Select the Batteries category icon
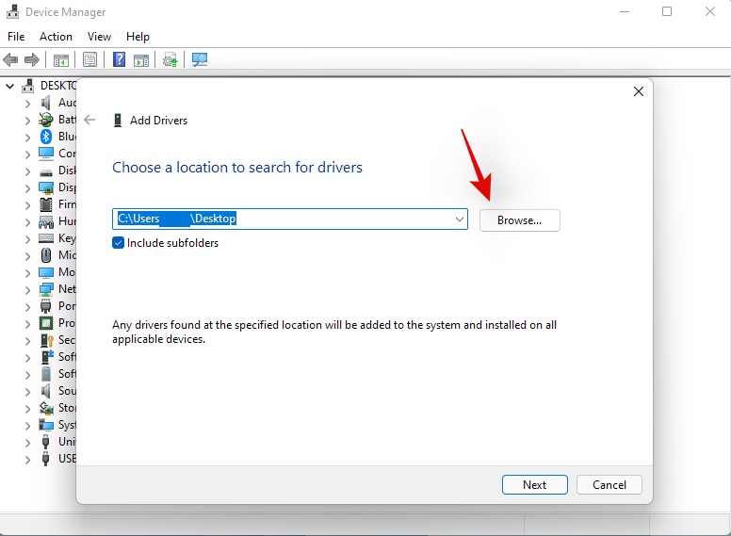Viewport: 731px width, 536px height. pos(45,120)
